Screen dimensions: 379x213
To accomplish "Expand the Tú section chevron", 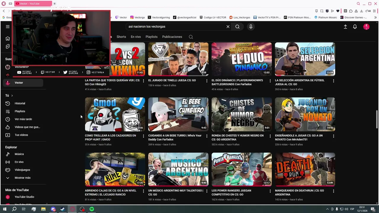I will 12,96.
